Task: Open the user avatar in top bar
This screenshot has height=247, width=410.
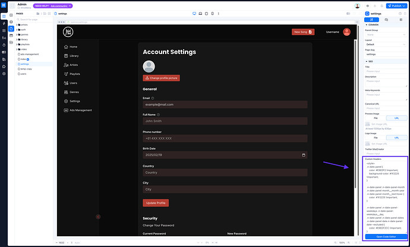Action: pos(357,6)
